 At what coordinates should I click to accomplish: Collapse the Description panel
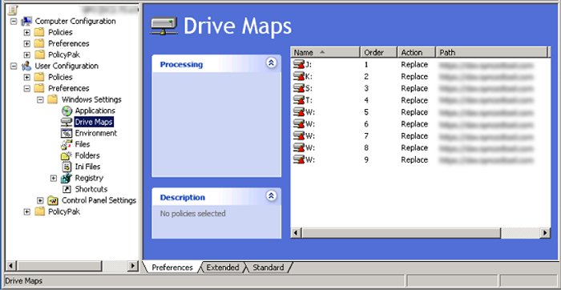click(271, 196)
